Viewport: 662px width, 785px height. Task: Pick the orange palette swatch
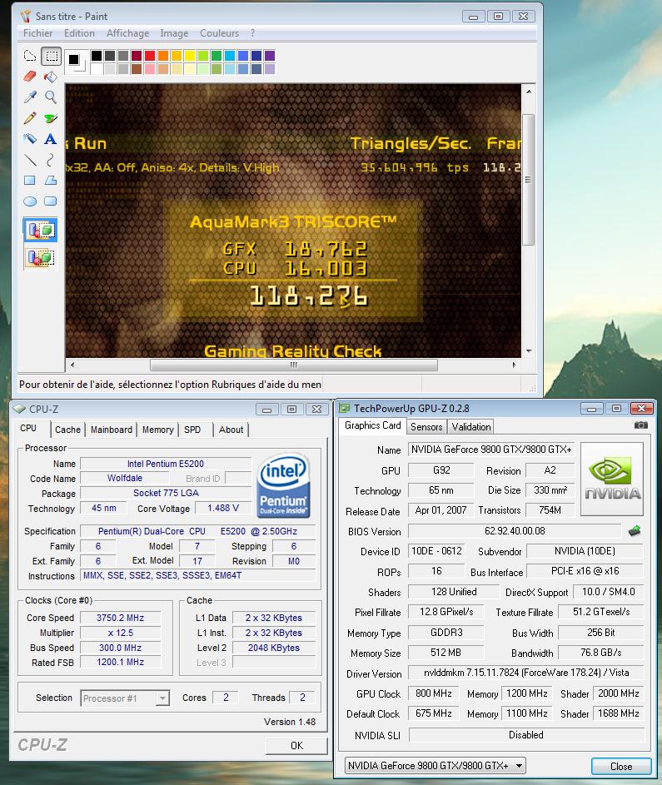(163, 56)
